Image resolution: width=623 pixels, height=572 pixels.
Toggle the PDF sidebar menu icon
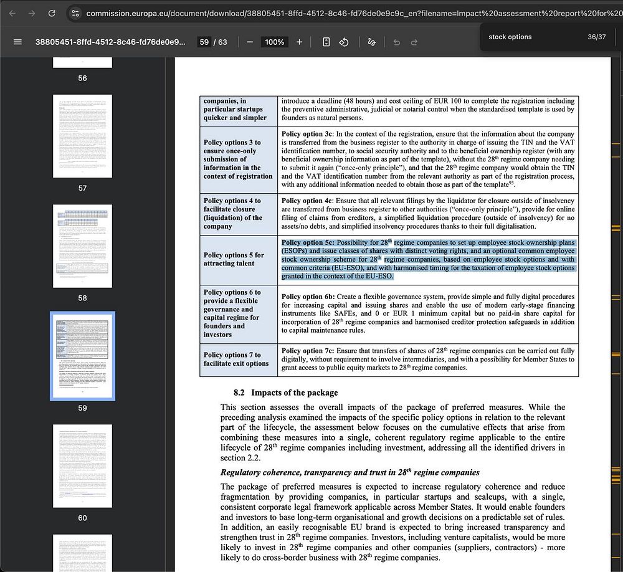tap(17, 42)
